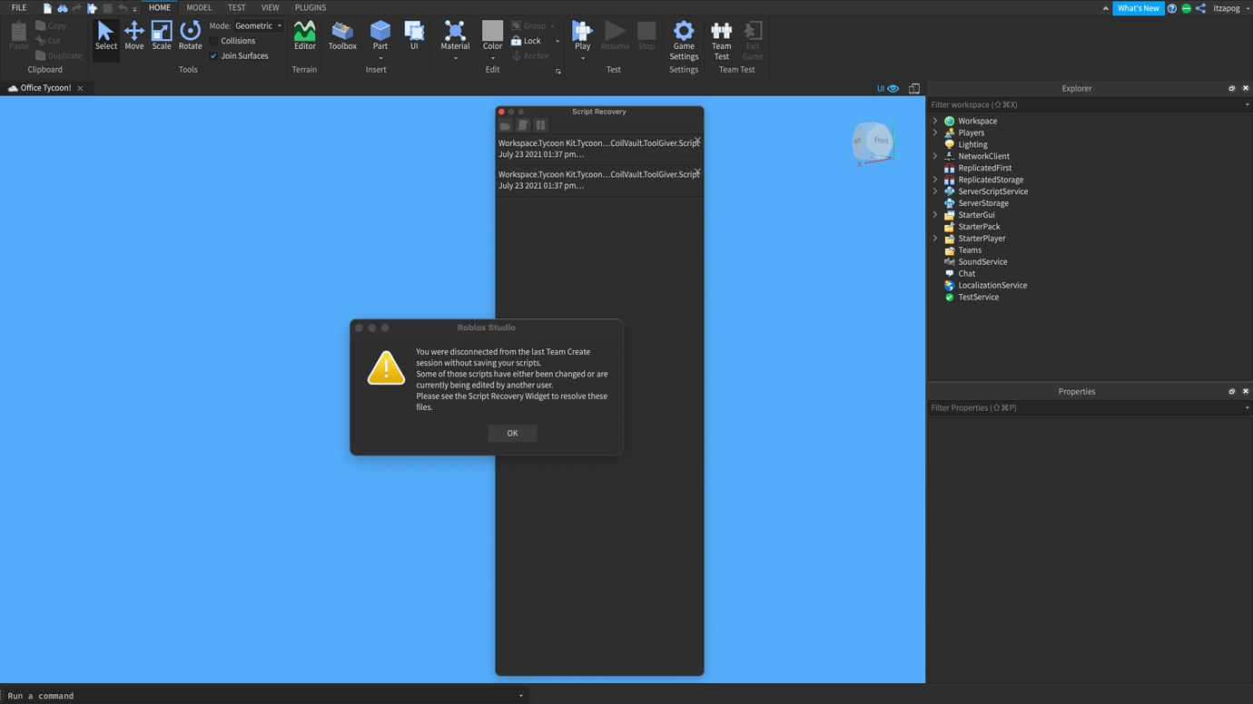This screenshot has height=704, width=1253.
Task: Expand the StarterGui node
Action: [935, 215]
